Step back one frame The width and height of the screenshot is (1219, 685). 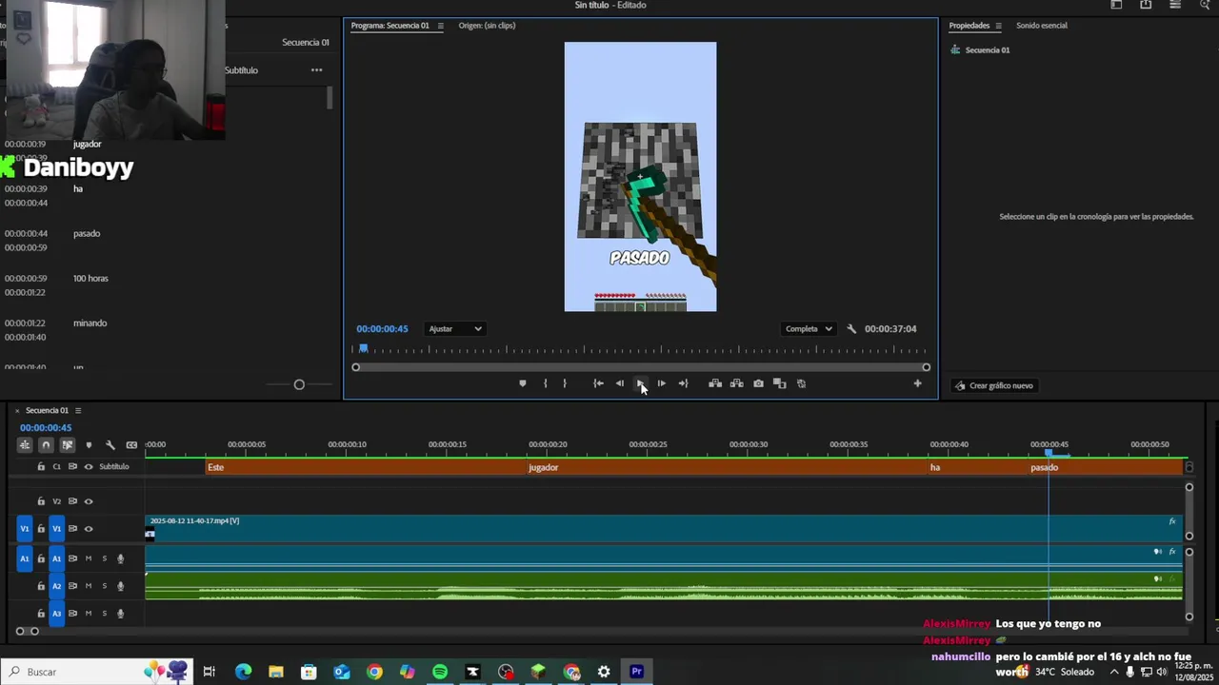tap(620, 383)
